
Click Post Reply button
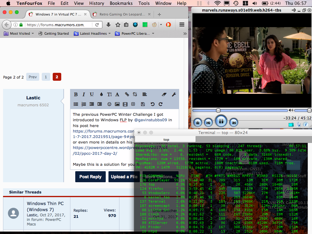90,177
